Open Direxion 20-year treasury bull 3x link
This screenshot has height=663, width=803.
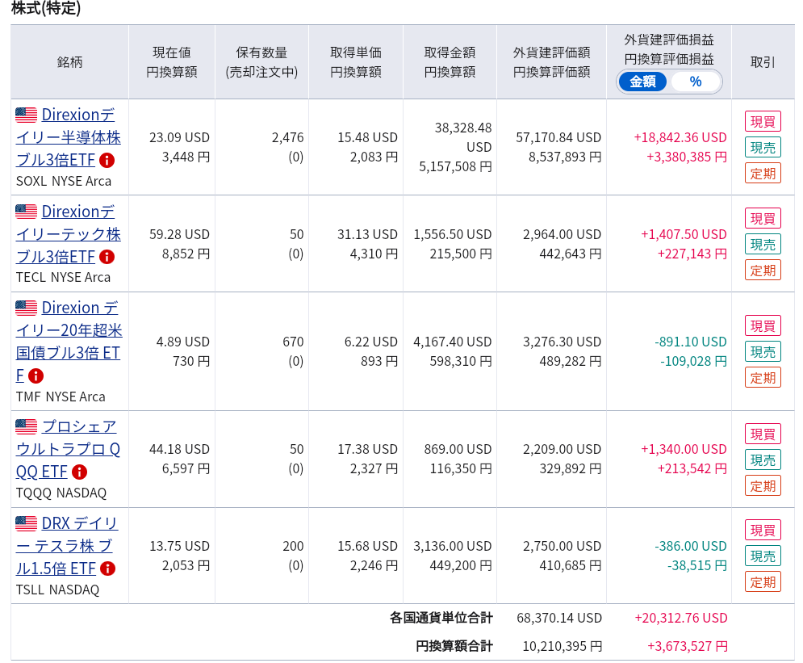tap(69, 342)
